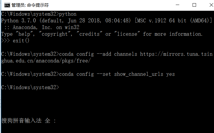Click the word python in first command
The height and width of the screenshot is (133, 214).
click(x=68, y=14)
